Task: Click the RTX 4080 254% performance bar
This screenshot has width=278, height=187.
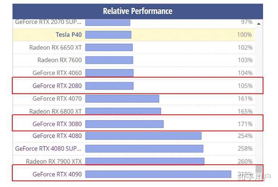Action: pos(143,136)
